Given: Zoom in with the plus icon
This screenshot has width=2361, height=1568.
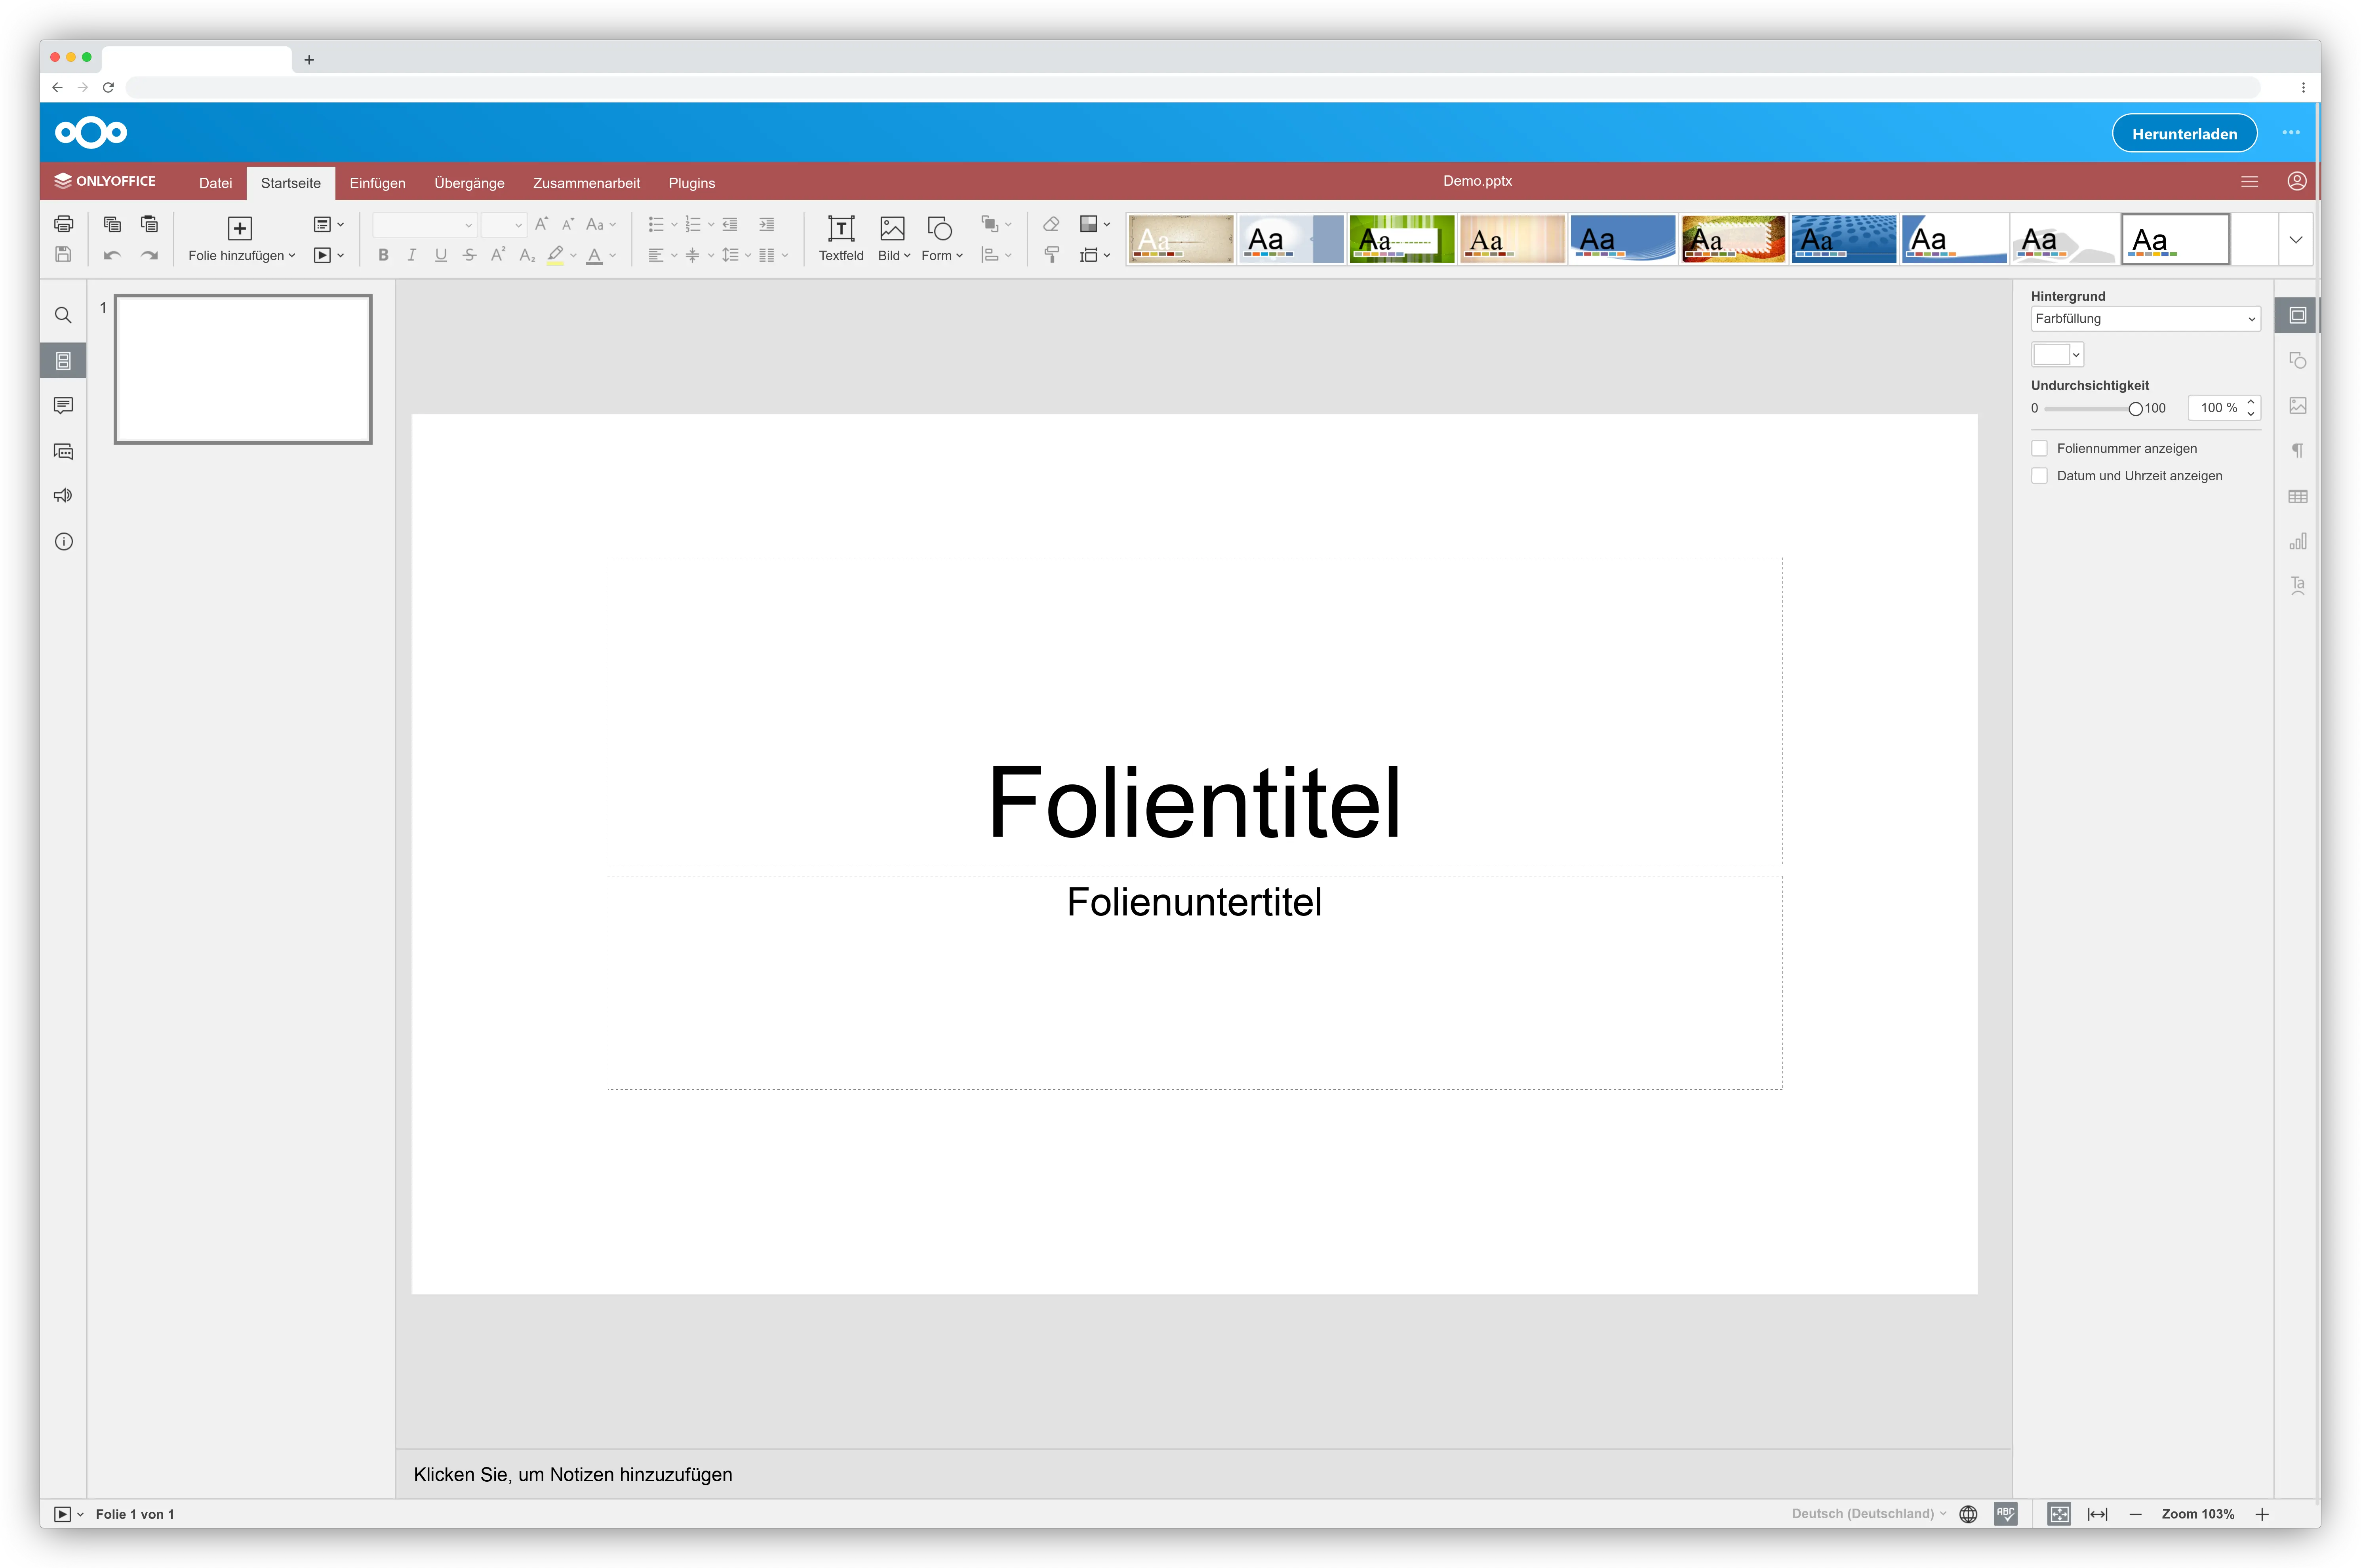Looking at the screenshot, I should [2262, 1514].
